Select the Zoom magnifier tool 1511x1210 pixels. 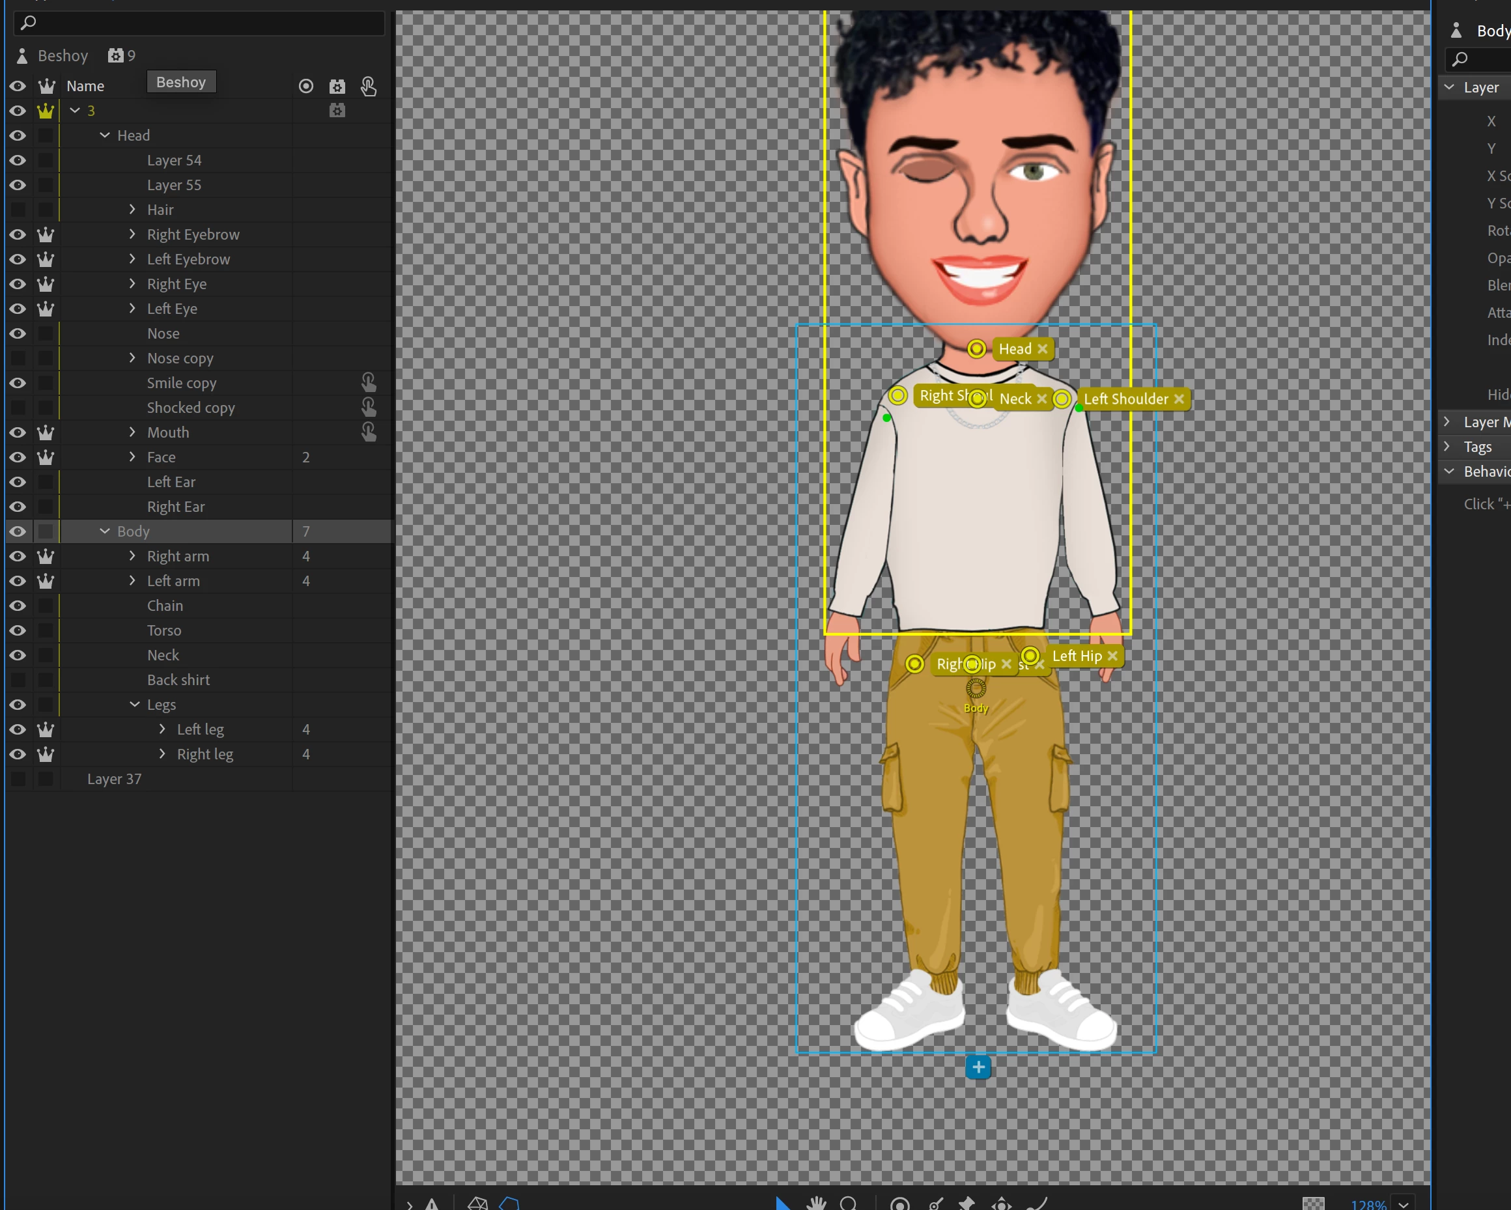pos(848,1203)
